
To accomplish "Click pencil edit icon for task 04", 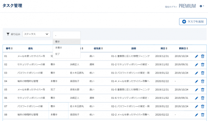I will [196, 82].
